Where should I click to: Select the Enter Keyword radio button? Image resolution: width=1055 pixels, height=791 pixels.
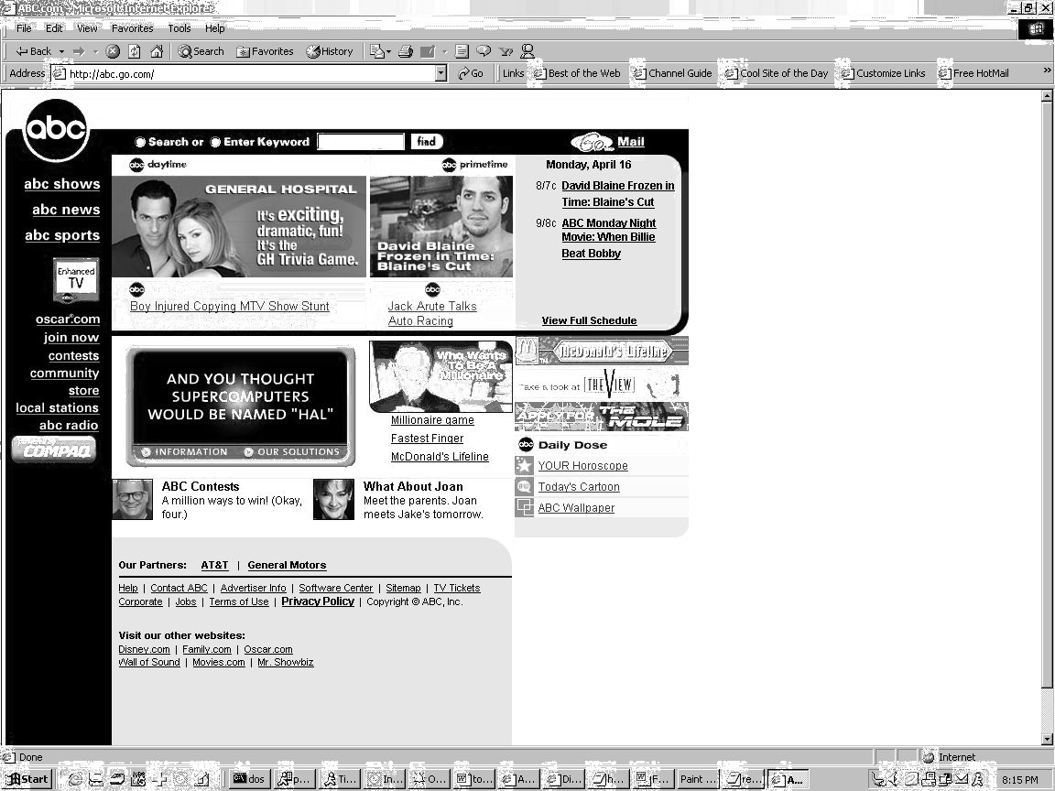coord(215,142)
